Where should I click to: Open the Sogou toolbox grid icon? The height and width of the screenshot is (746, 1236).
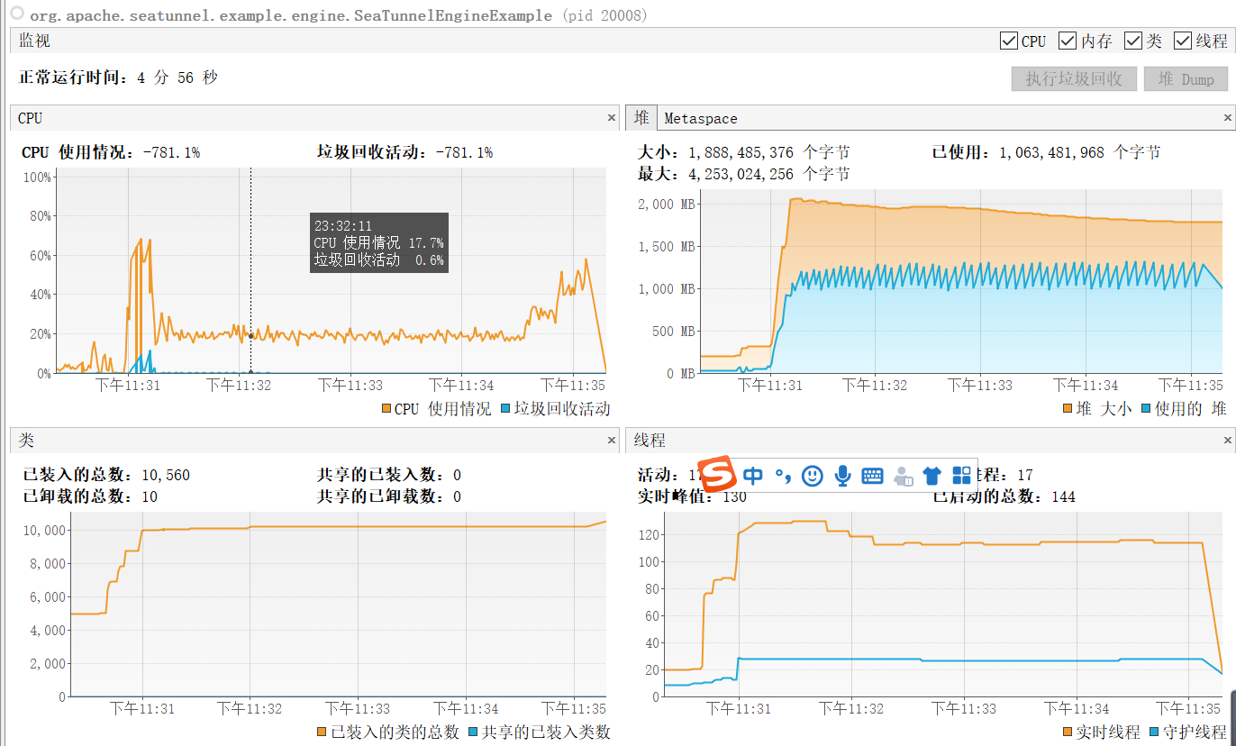coord(962,475)
